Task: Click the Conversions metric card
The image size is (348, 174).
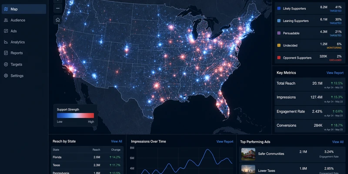Action: 310,126
